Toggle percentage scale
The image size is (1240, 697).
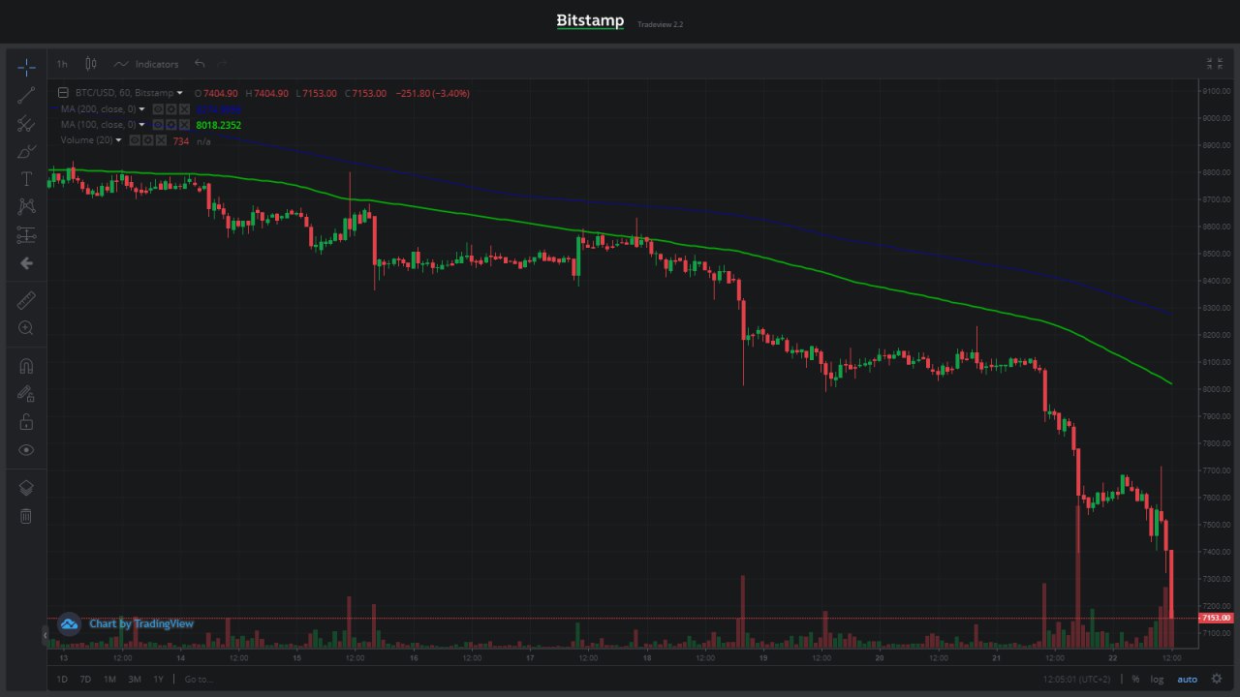coord(1135,680)
